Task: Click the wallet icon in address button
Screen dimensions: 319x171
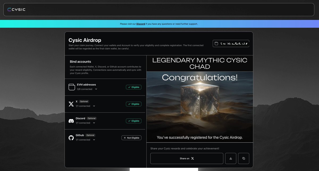Action: coord(216,43)
